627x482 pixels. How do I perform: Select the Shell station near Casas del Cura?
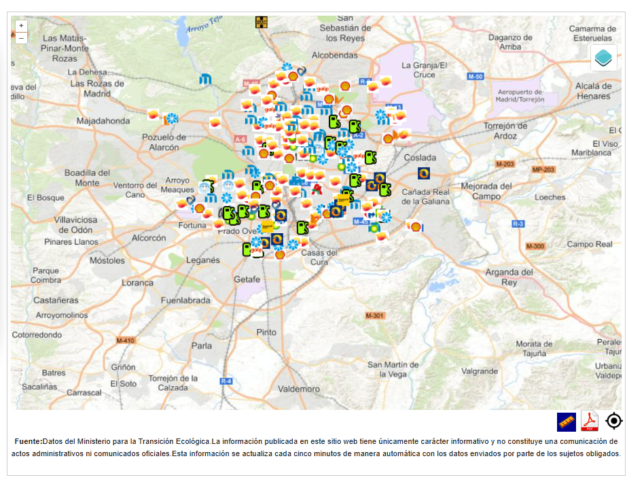click(x=279, y=255)
